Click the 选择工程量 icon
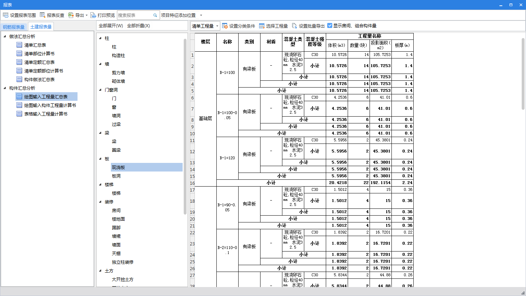Image resolution: width=526 pixels, height=296 pixels. click(x=262, y=26)
